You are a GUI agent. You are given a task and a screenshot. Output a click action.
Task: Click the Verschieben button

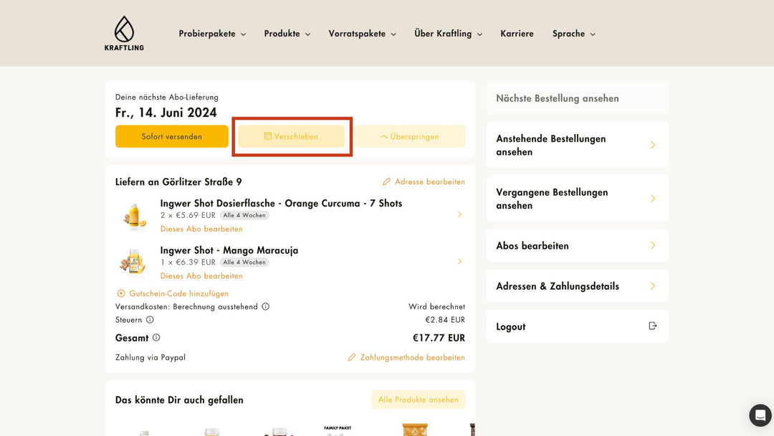pyautogui.click(x=291, y=136)
